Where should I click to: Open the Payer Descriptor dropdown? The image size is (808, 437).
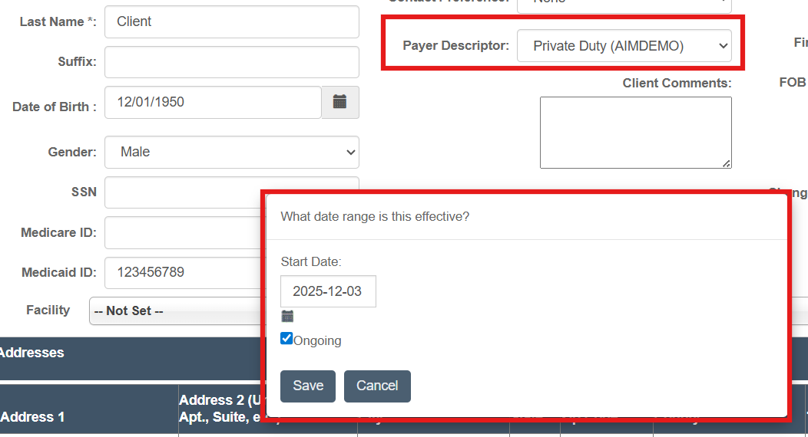624,46
